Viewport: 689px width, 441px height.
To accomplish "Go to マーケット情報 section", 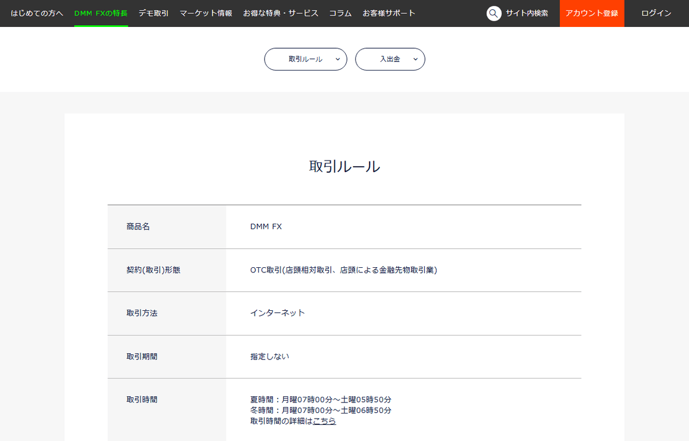I will [206, 13].
